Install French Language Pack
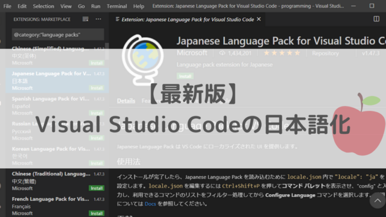The image size is (386, 217). coord(96,213)
